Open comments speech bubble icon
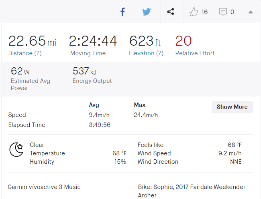 tap(223, 12)
